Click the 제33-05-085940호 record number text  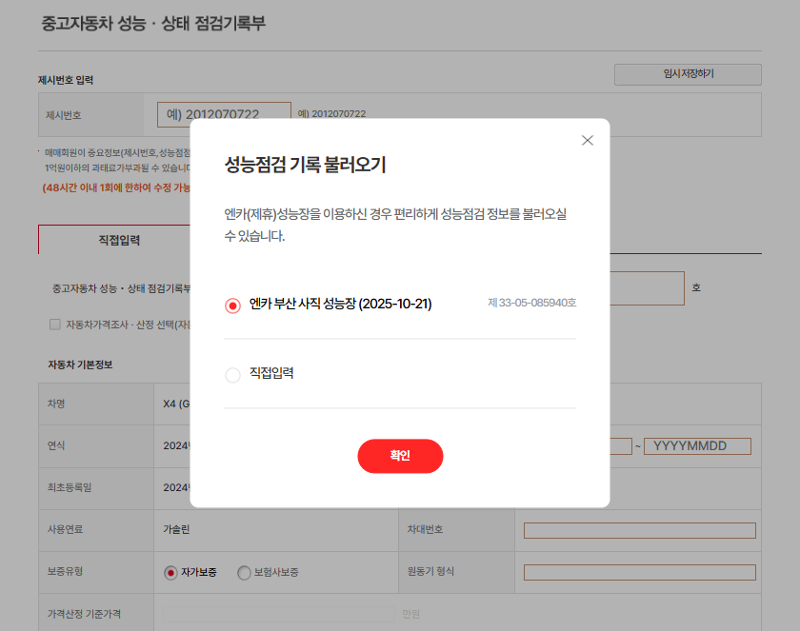tap(531, 303)
